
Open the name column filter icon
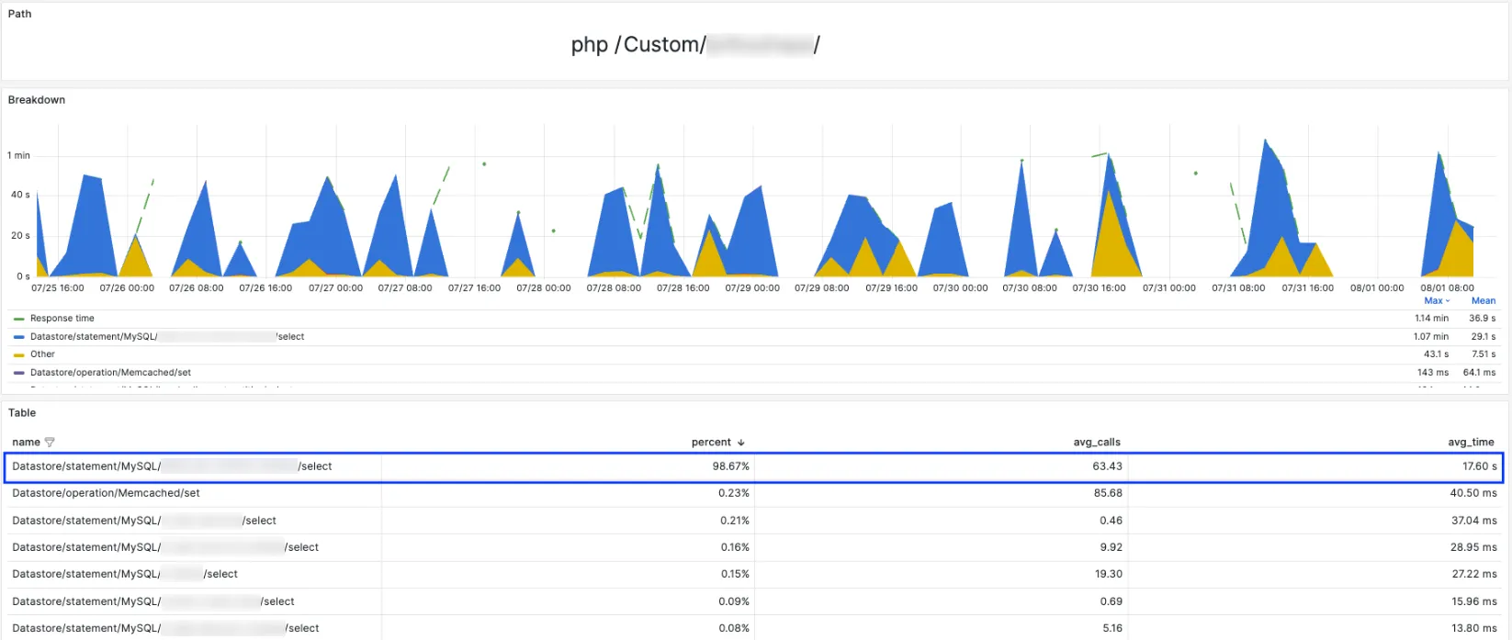[x=50, y=443]
